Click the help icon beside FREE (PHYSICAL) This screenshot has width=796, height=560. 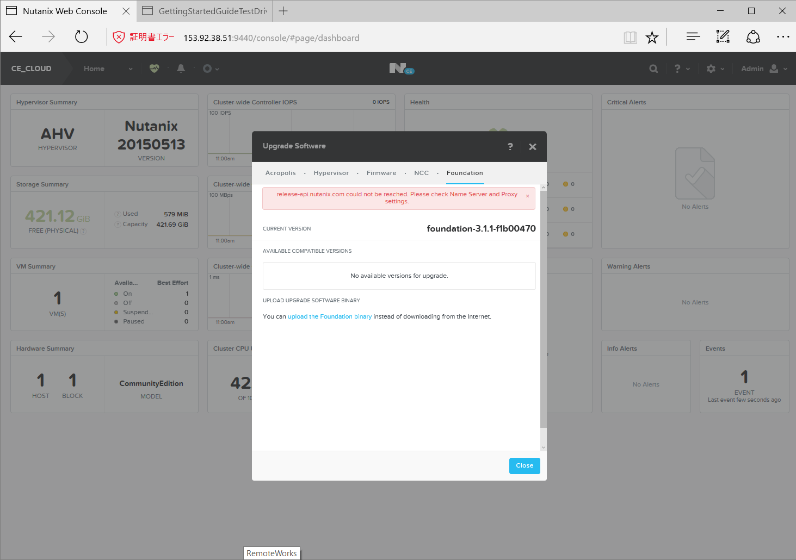pos(83,231)
